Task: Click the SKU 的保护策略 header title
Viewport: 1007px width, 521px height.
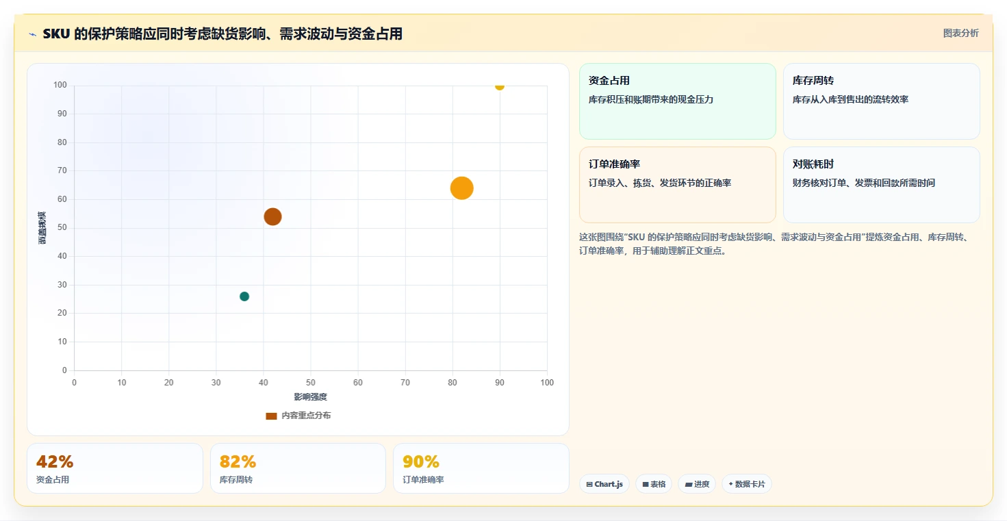Action: point(222,34)
